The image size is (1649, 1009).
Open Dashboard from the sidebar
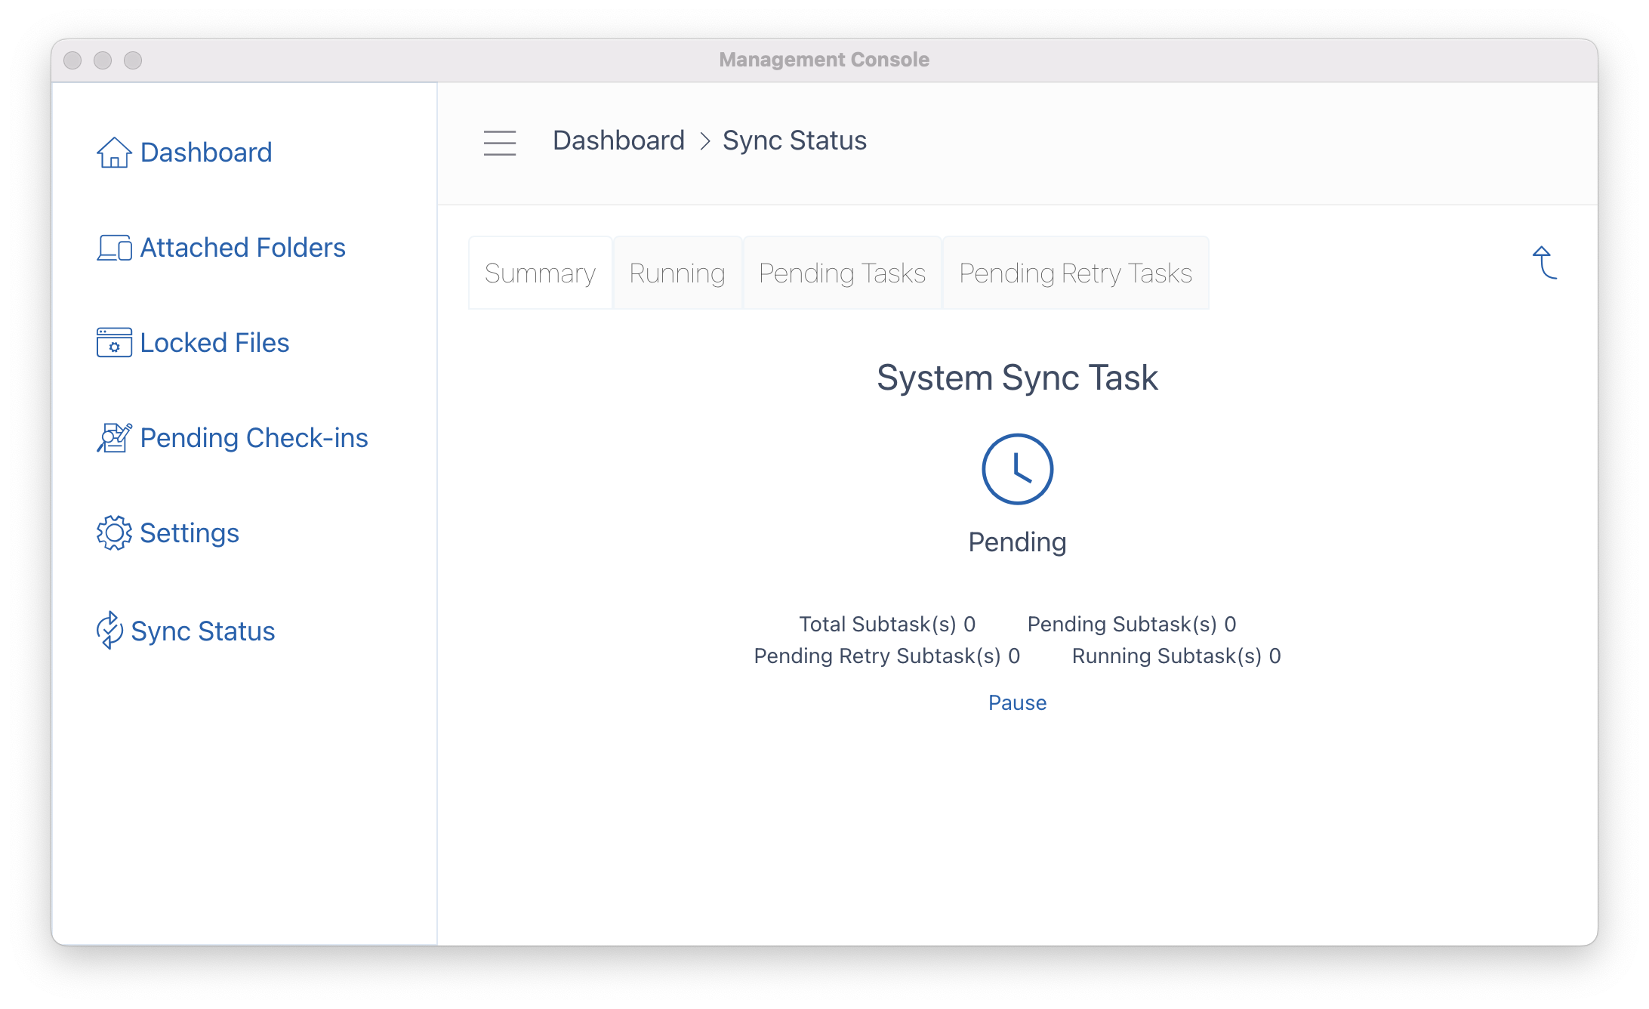click(206, 153)
